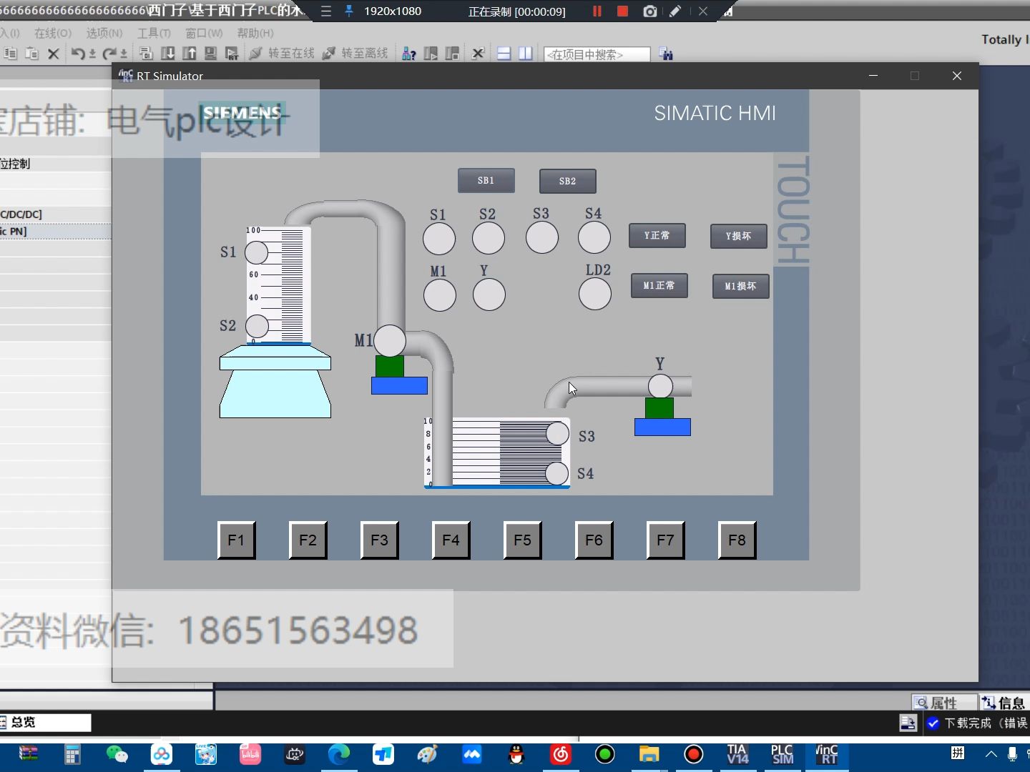The image size is (1030, 772).
Task: Pause the screen recording
Action: pos(597,11)
